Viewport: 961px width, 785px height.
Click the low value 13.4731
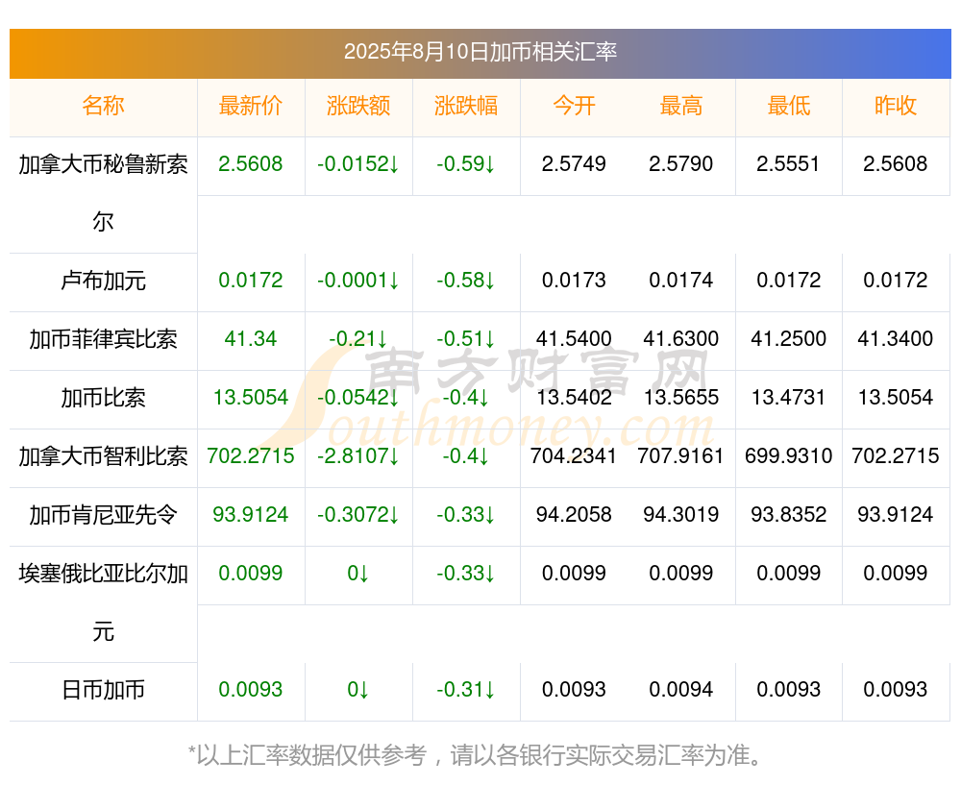(x=789, y=397)
